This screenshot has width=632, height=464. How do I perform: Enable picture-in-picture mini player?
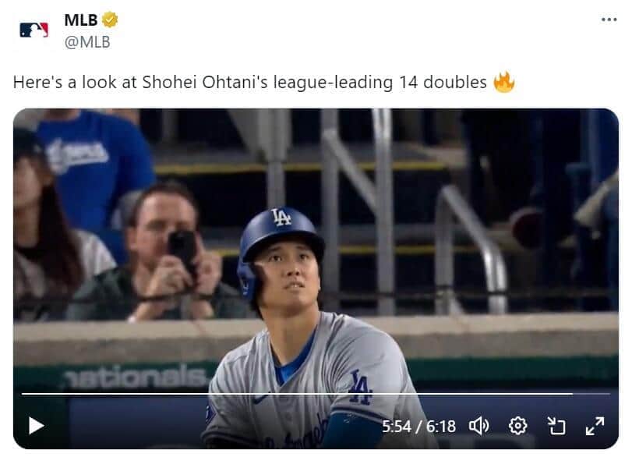pos(556,425)
